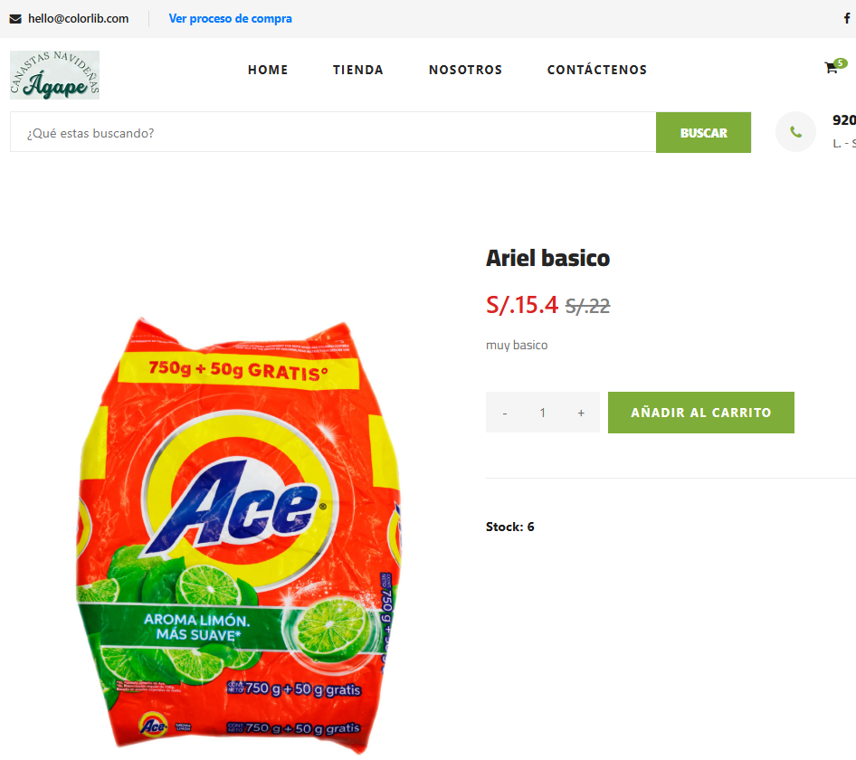This screenshot has width=856, height=760.
Task: Open the CONTÁCTENOS page
Action: tap(597, 70)
